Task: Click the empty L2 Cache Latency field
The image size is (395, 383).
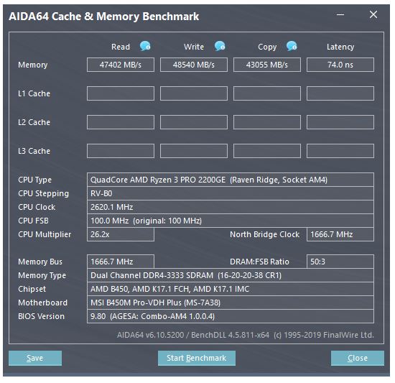Action: (340, 122)
